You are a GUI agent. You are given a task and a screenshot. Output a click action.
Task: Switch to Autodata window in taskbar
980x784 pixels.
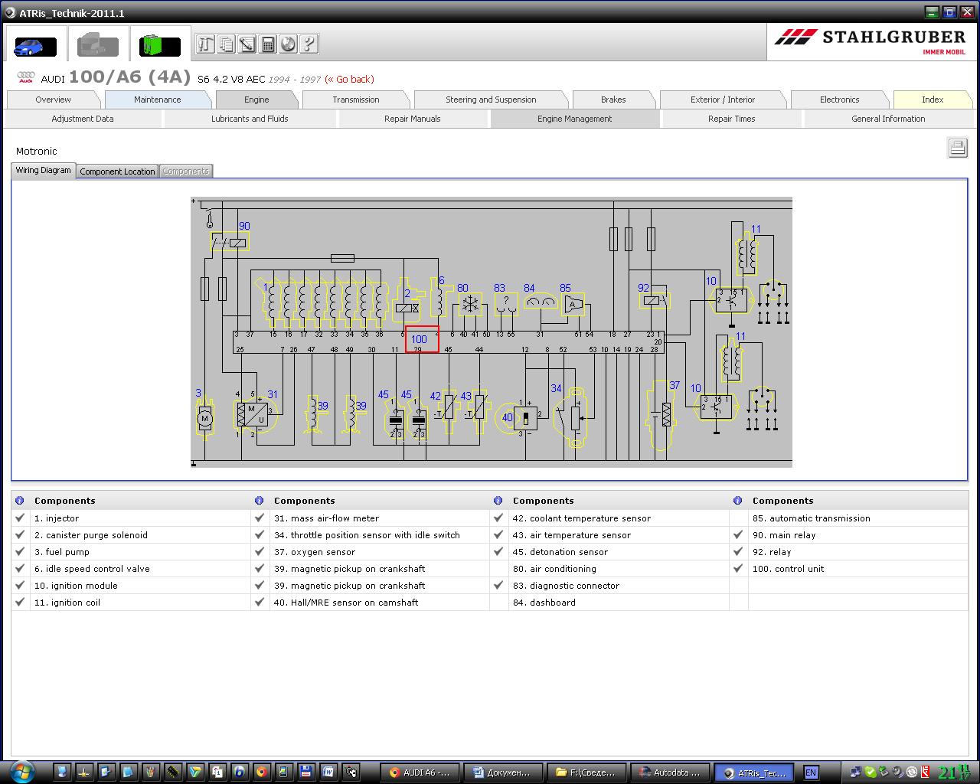click(x=670, y=773)
